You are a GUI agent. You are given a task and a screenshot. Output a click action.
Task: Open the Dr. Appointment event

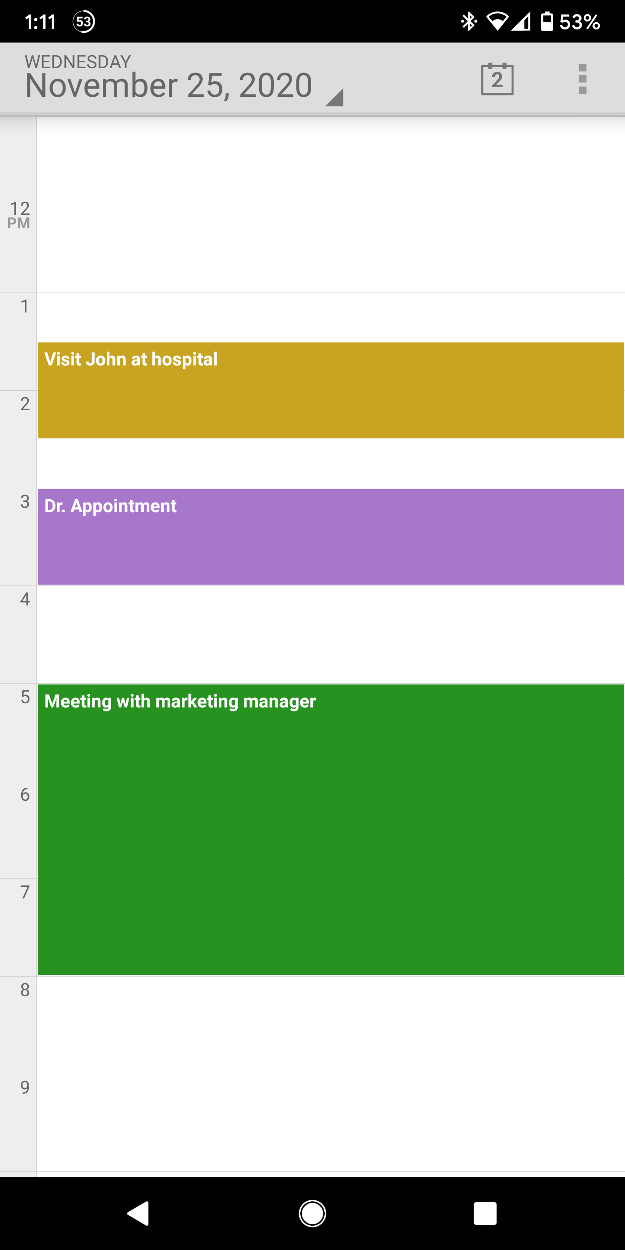pyautogui.click(x=330, y=537)
